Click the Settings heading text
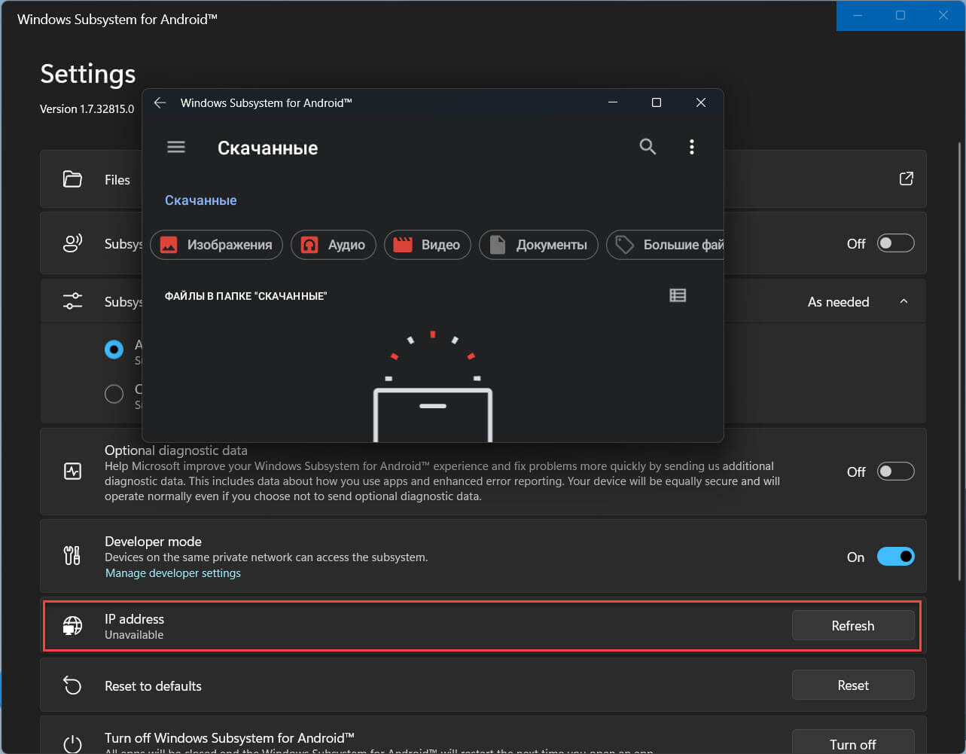966x754 pixels. point(88,74)
